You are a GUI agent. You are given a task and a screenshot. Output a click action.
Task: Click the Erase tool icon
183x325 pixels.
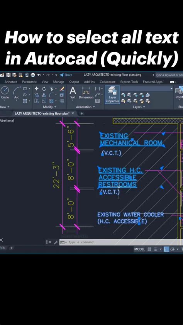pos(62,89)
